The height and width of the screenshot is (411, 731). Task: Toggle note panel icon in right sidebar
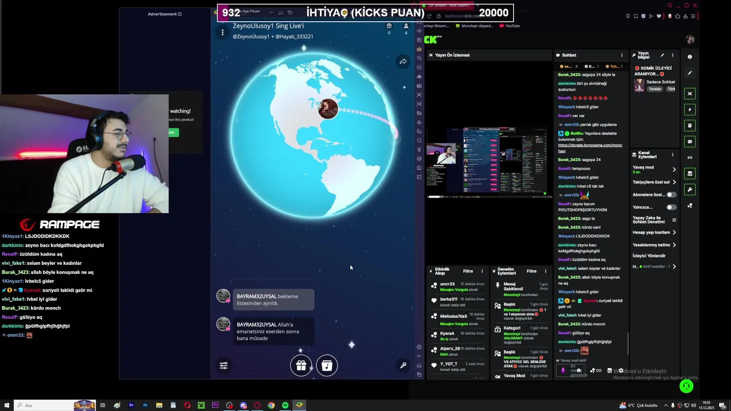pos(690,126)
